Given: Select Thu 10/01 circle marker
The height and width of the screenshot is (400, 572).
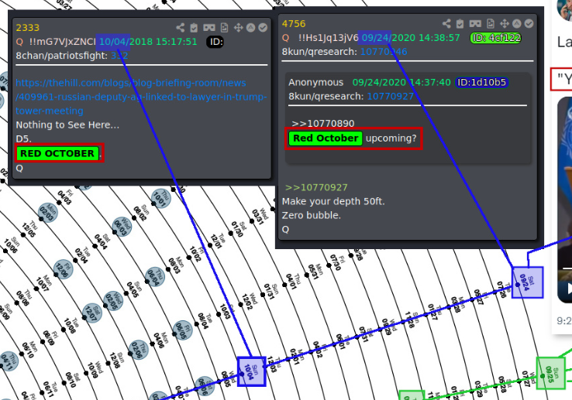Looking at the screenshot, I should [161, 198].
